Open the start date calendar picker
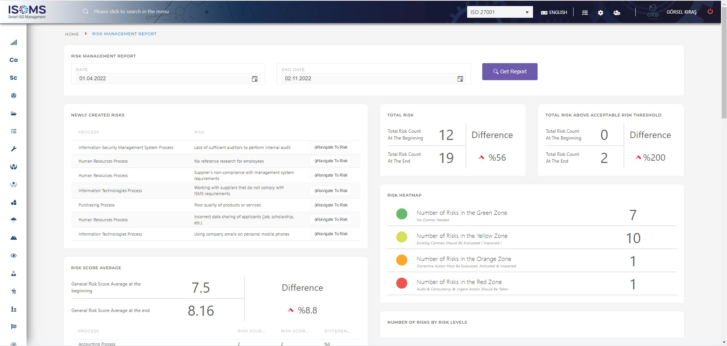 point(255,79)
